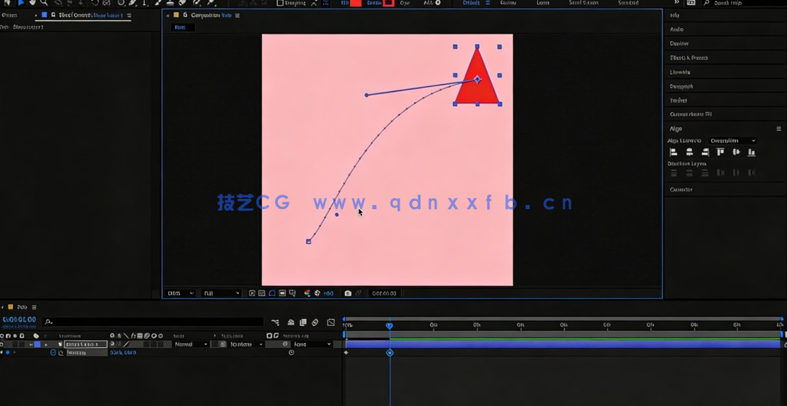The image size is (787, 406).
Task: Activate the Hand tool
Action: click(32, 4)
